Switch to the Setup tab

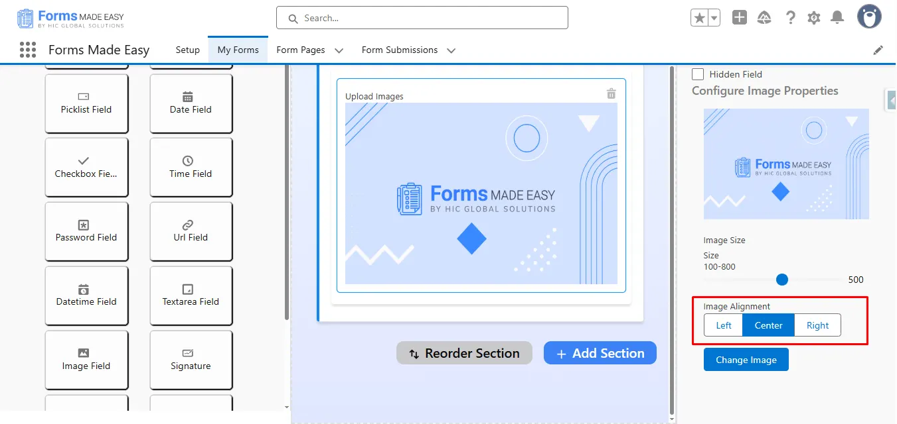click(188, 50)
